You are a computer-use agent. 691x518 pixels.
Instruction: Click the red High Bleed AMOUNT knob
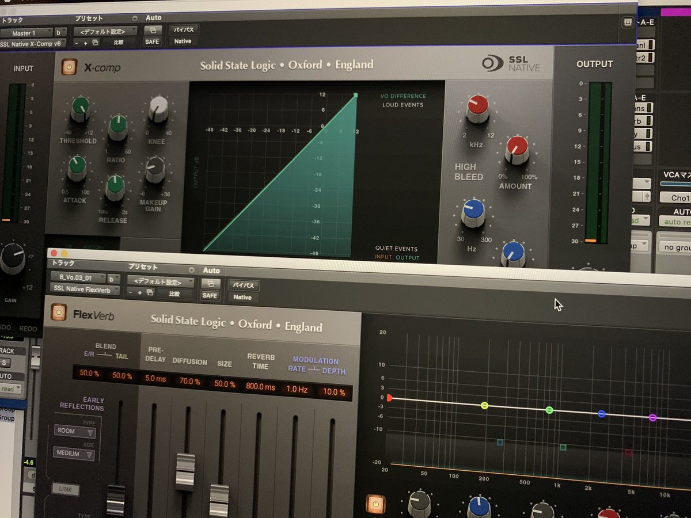tap(517, 150)
